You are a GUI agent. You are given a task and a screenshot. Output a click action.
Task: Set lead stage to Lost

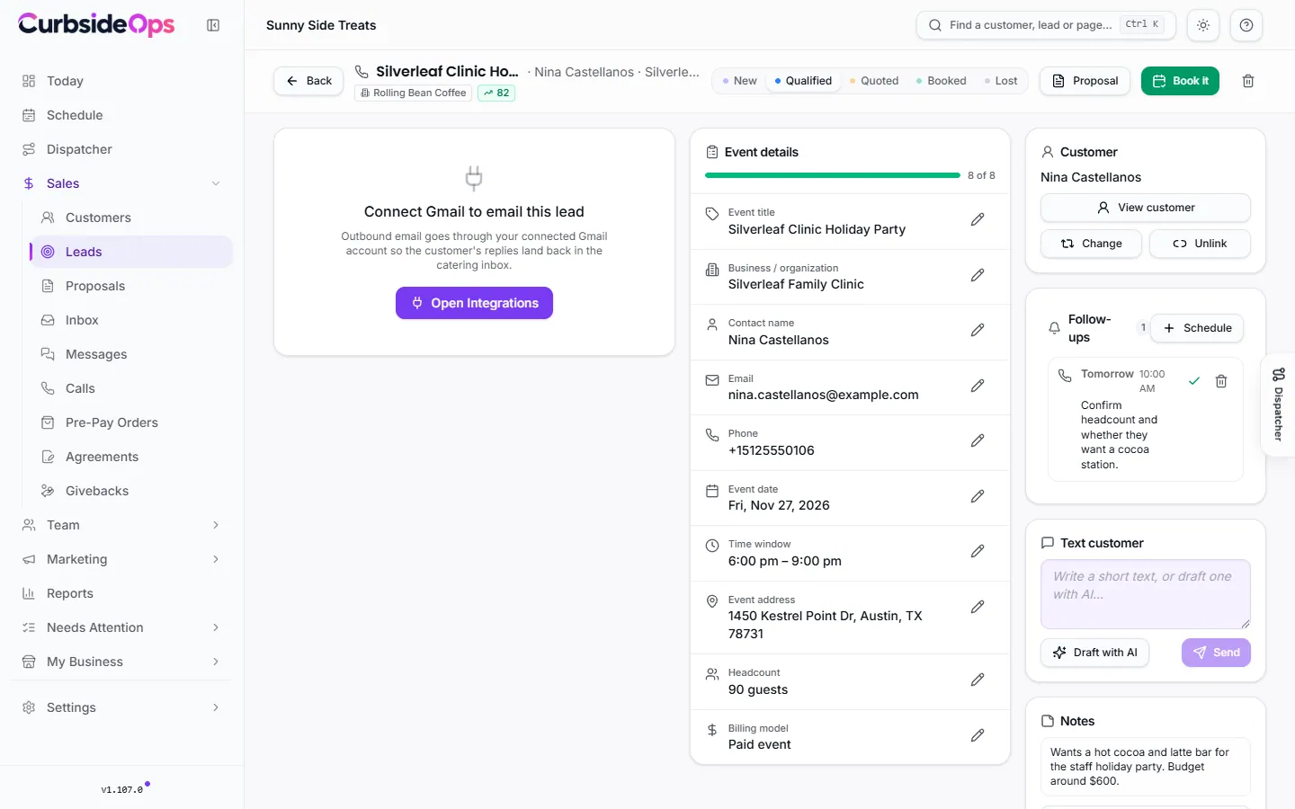click(x=1001, y=81)
